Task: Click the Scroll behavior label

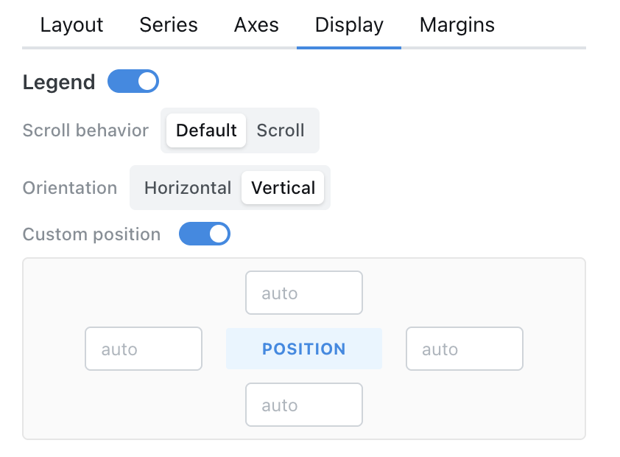Action: click(85, 130)
